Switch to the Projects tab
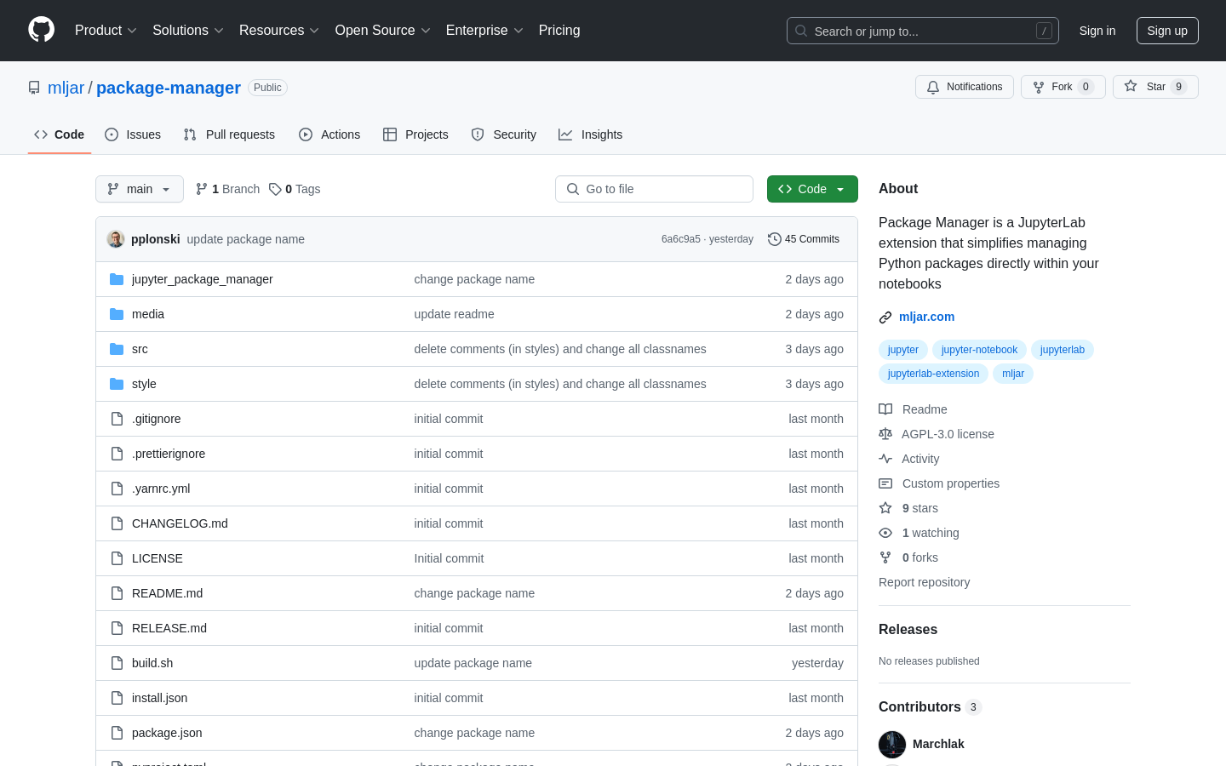This screenshot has width=1226, height=766. click(415, 134)
